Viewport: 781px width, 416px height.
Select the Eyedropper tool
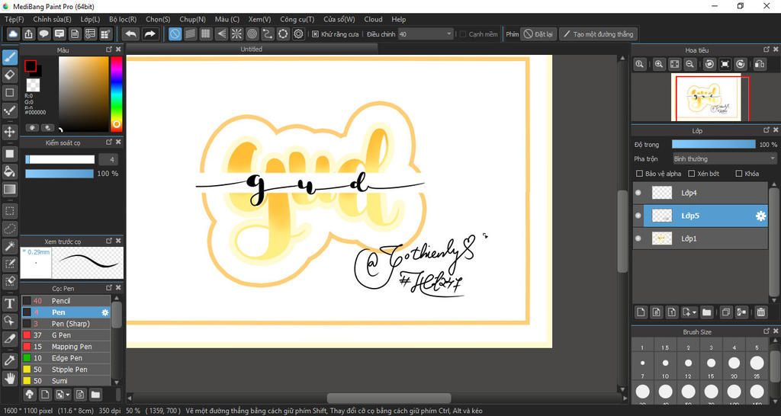(x=9, y=360)
